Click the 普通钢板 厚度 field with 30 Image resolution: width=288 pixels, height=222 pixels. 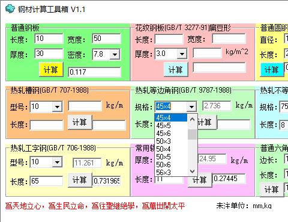(x=49, y=54)
